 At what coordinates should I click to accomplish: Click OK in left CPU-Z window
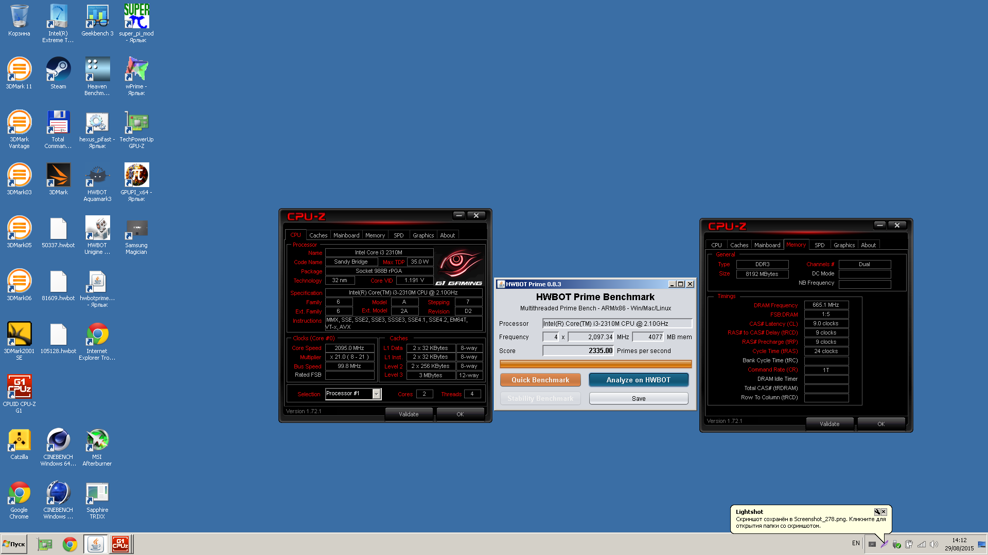460,414
